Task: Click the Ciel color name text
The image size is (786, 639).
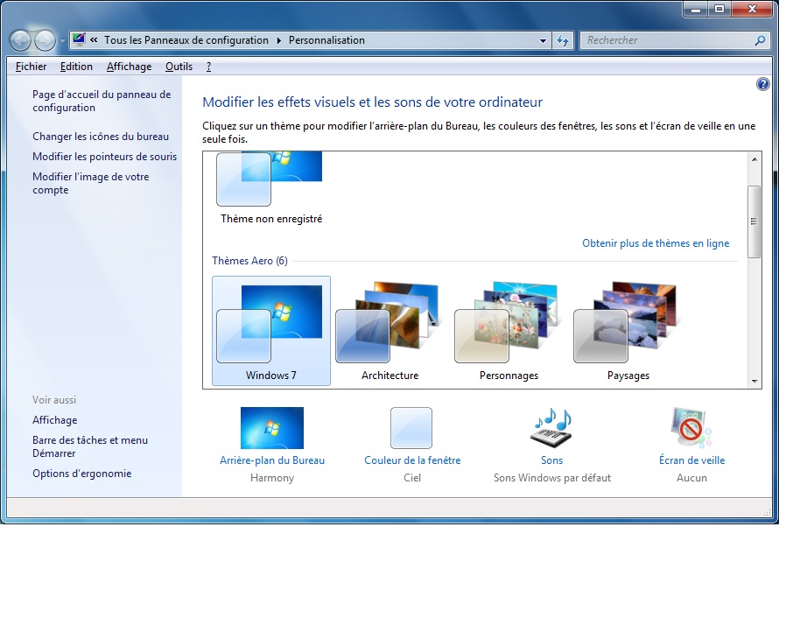Action: click(x=412, y=478)
